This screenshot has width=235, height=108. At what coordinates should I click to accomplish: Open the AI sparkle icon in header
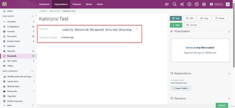(x=182, y=4)
